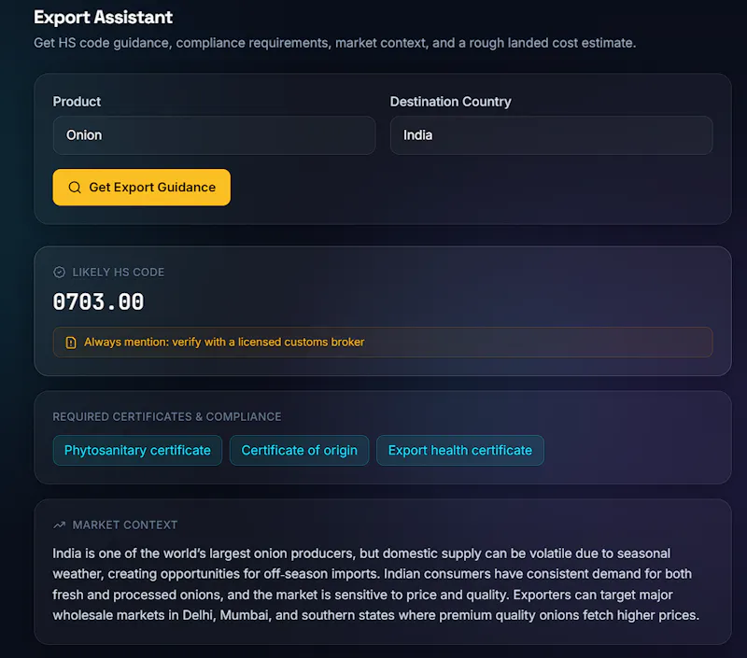
Task: Click the 'Get HS code guidance' subtitle text
Action: point(335,43)
